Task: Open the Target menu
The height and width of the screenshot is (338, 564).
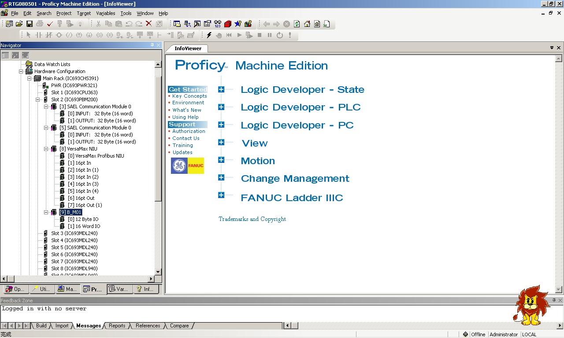Action: (84, 13)
